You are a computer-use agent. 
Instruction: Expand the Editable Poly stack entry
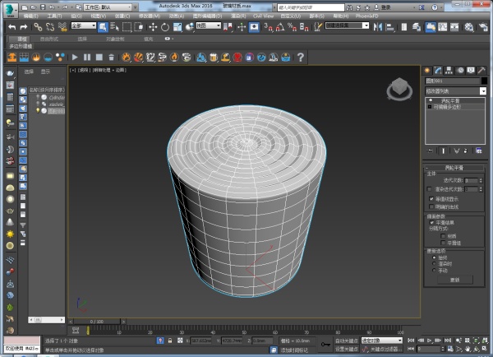pos(430,107)
